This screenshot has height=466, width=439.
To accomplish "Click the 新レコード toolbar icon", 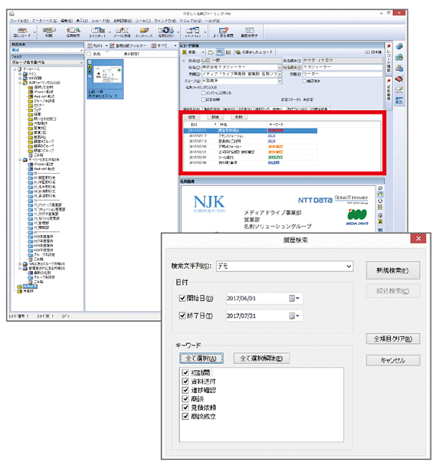I will click(22, 32).
